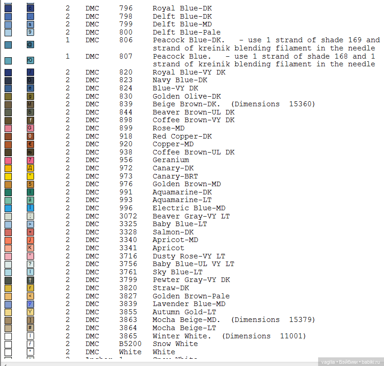384x366 pixels.
Task: Select the symbol icon beside Electric Blue-MD
Action: [x=30, y=208]
